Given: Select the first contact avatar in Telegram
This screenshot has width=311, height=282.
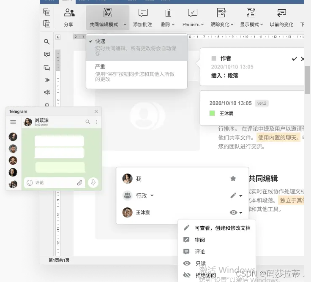Looking at the screenshot, I should pyautogui.click(x=13, y=137).
